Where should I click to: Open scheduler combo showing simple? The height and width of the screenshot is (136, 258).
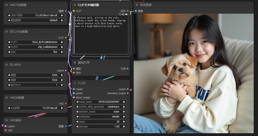point(101,117)
